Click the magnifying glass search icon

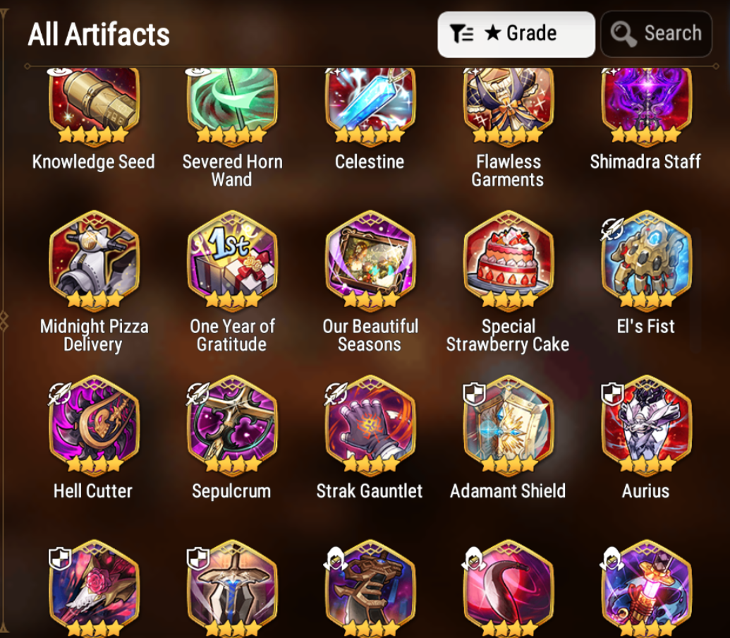pos(623,35)
